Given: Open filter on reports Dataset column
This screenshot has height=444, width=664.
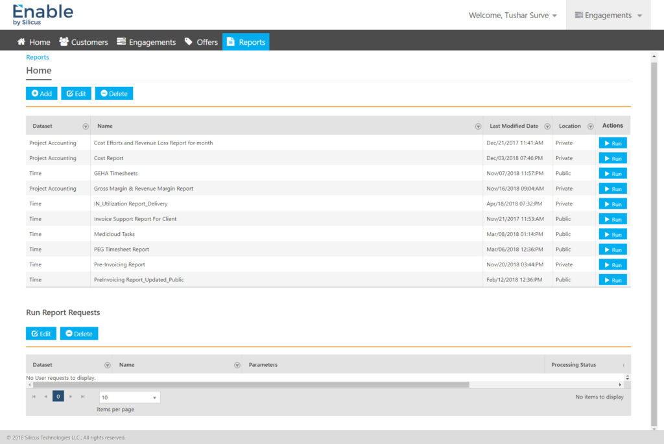Looking at the screenshot, I should coord(86,126).
